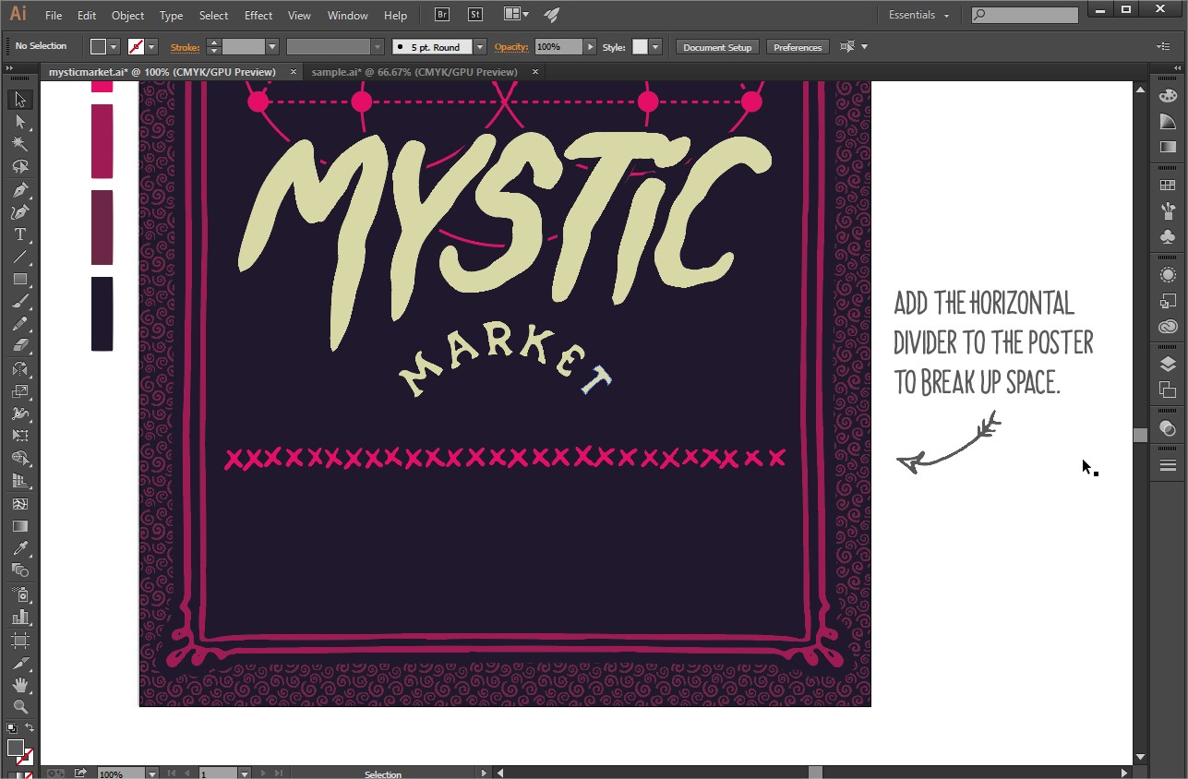The image size is (1188, 779).
Task: Open the Object menu
Action: tap(127, 16)
